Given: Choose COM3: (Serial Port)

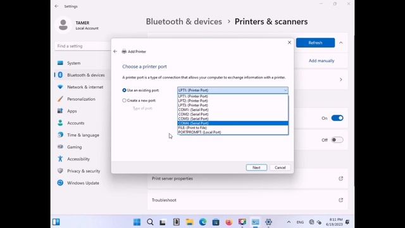Looking at the screenshot, I should (233, 118).
